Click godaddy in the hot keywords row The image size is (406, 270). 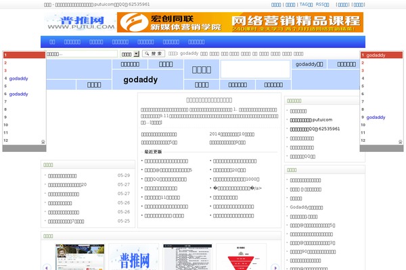click(189, 53)
